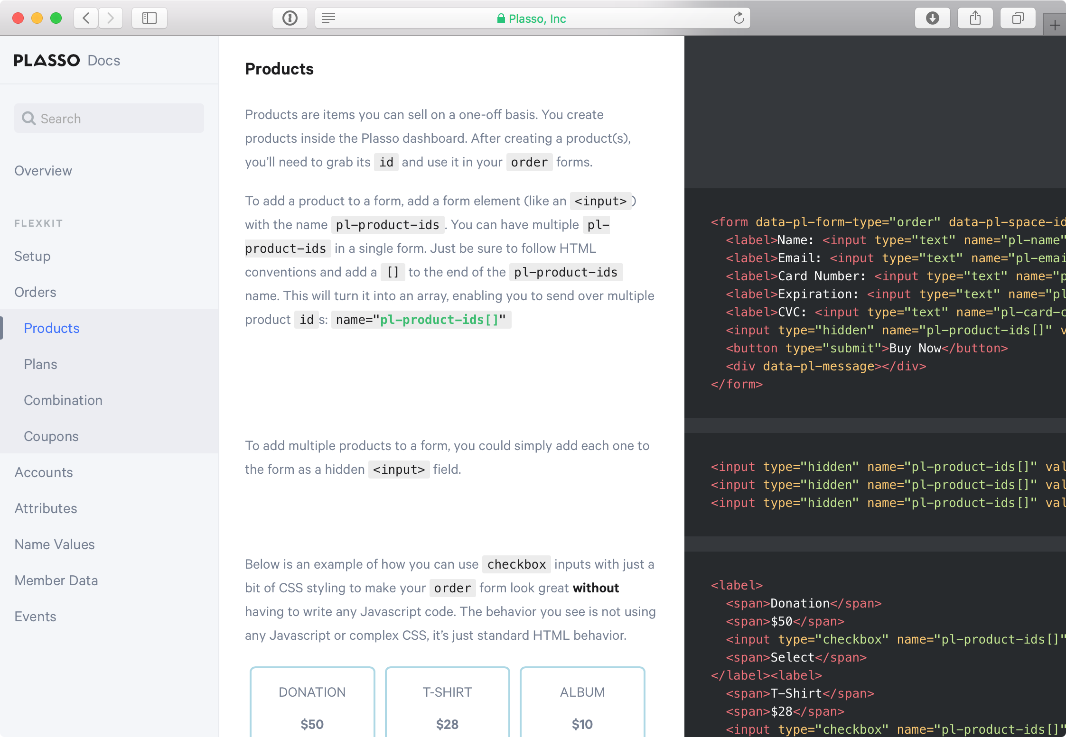Click the <span>T-Shirt</span> code line

(800, 693)
